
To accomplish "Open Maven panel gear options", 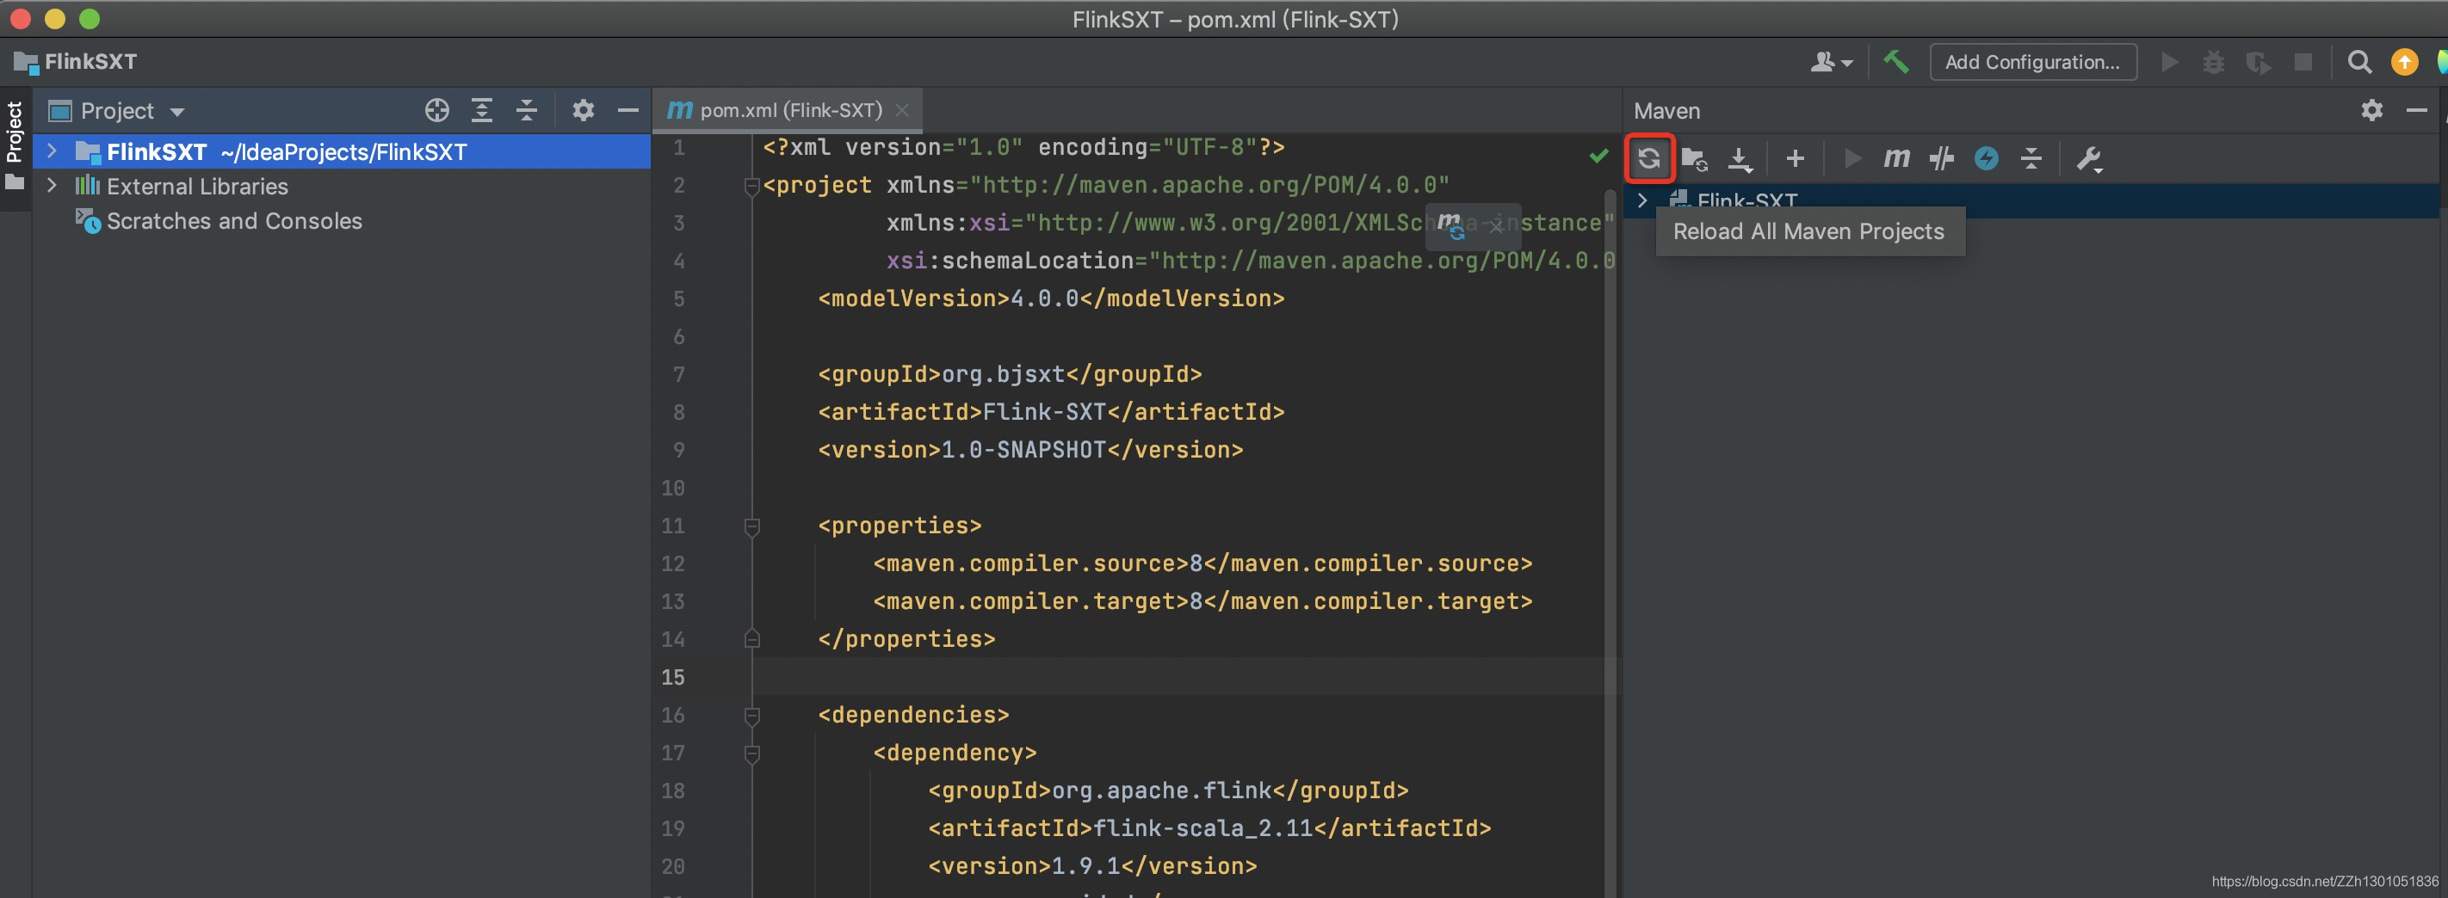I will [x=2371, y=111].
